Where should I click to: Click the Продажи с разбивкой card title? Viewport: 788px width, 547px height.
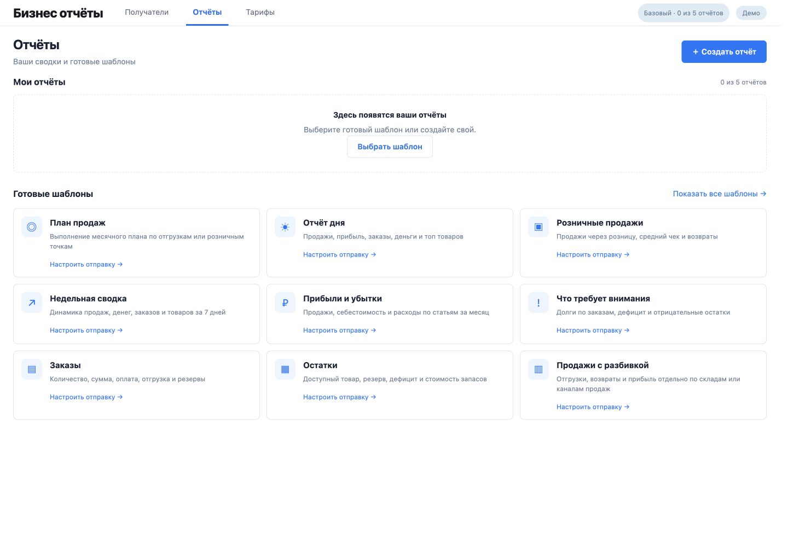tap(602, 365)
